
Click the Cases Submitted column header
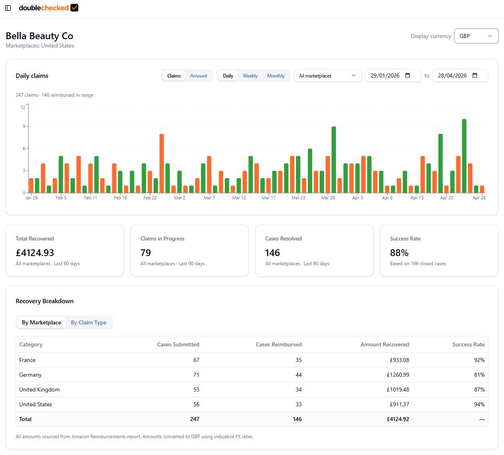point(178,344)
